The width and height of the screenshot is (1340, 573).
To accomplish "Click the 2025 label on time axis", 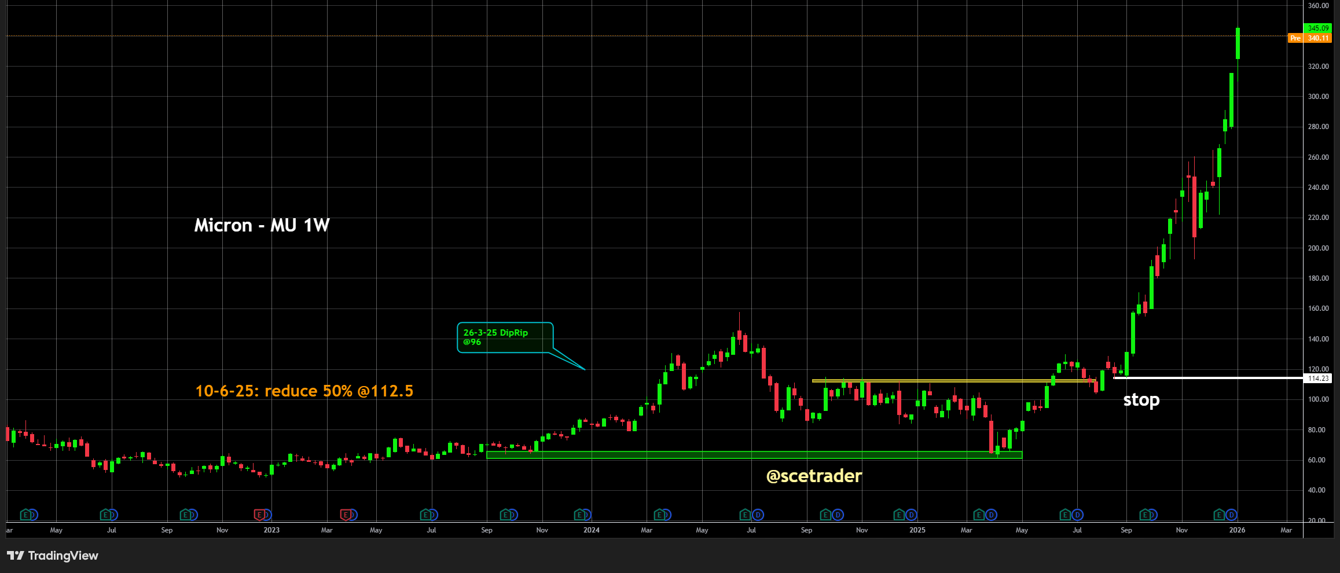I will click(917, 530).
